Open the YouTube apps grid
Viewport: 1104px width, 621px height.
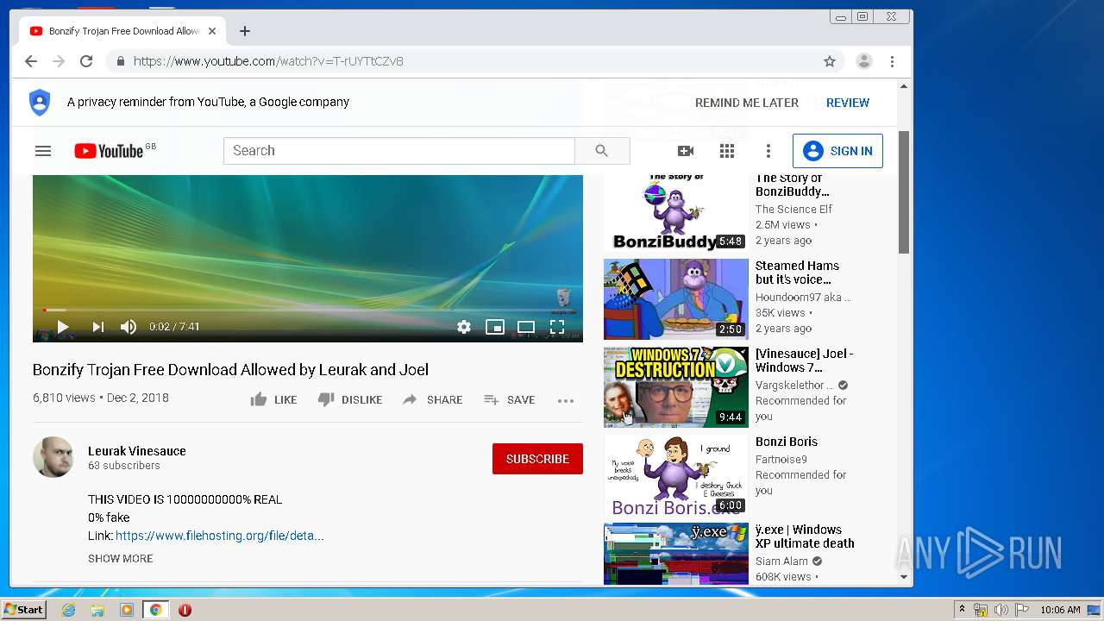tap(727, 151)
